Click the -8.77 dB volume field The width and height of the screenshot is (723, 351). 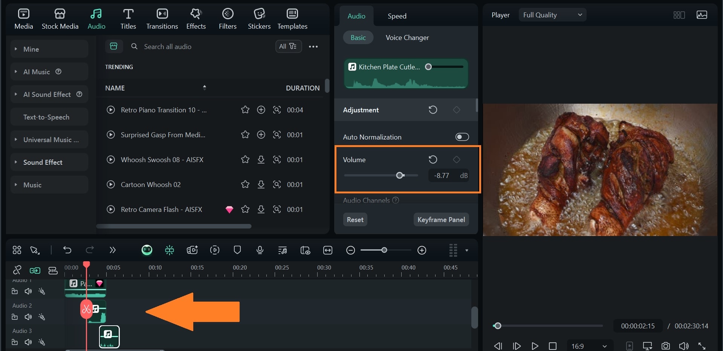[449, 175]
